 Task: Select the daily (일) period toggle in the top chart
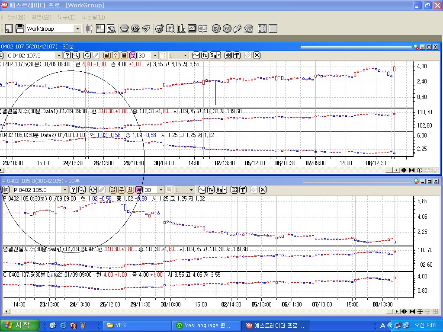pyautogui.click(x=107, y=55)
